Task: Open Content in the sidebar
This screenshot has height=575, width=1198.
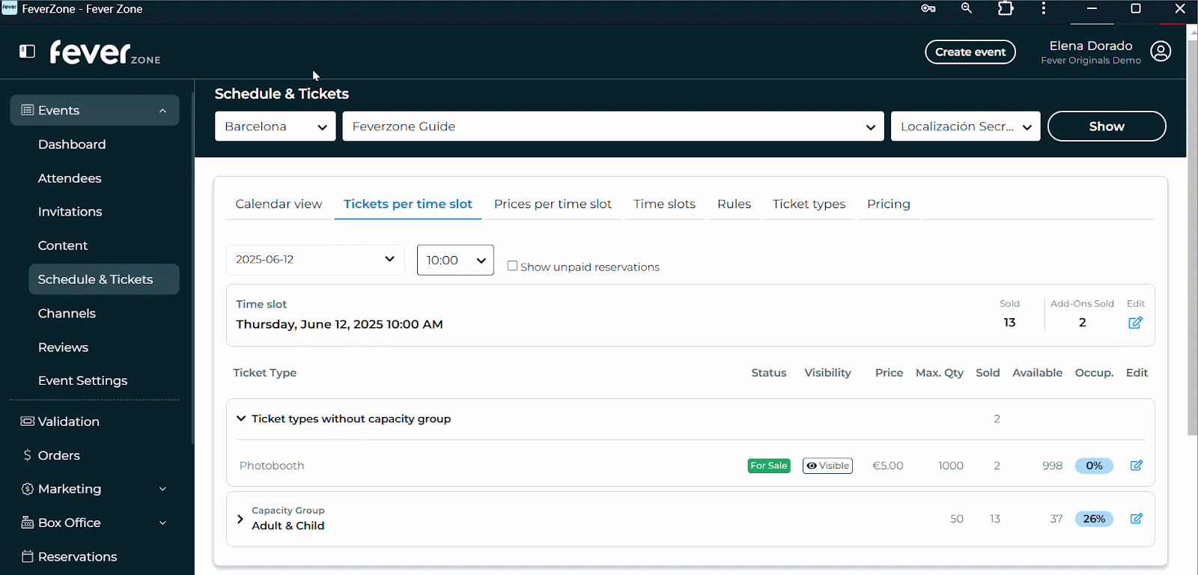Action: (63, 246)
